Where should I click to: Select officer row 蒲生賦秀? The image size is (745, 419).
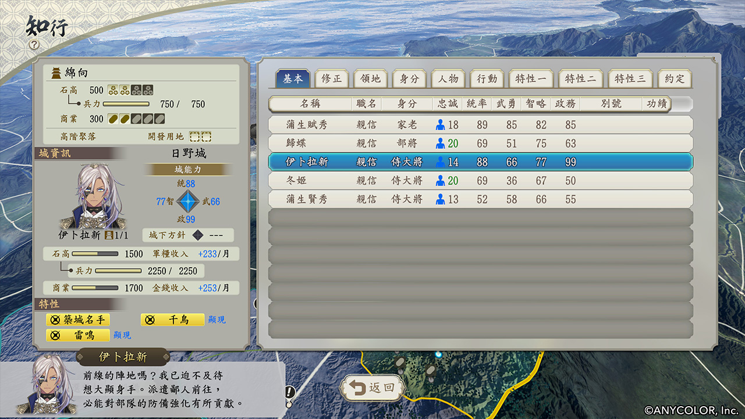click(x=481, y=125)
